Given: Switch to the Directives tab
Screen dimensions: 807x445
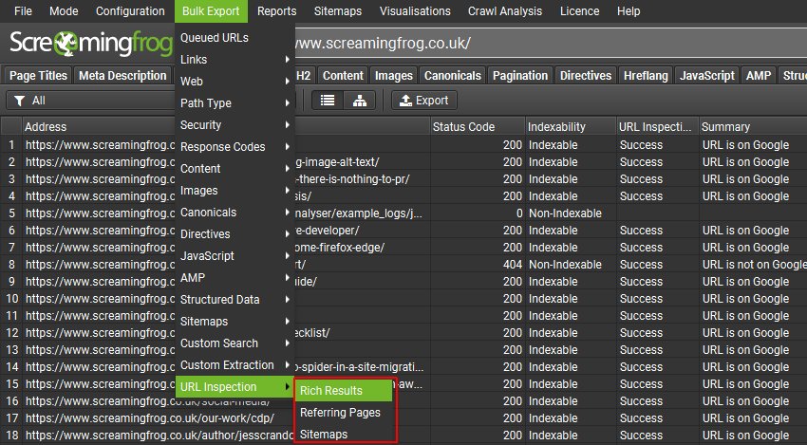Looking at the screenshot, I should (x=586, y=76).
